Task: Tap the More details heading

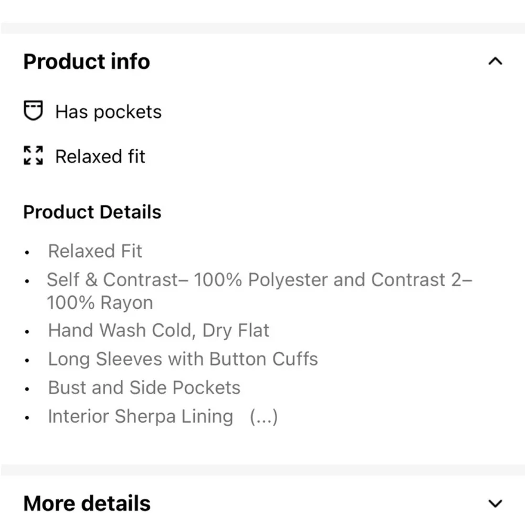Action: pyautogui.click(x=87, y=503)
